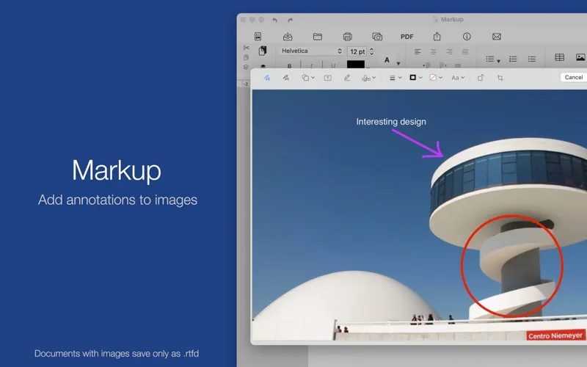Open the list style dropdown

[493, 59]
